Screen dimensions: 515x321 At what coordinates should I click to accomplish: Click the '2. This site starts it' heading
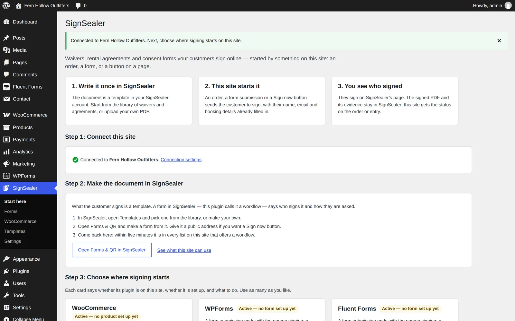232,86
